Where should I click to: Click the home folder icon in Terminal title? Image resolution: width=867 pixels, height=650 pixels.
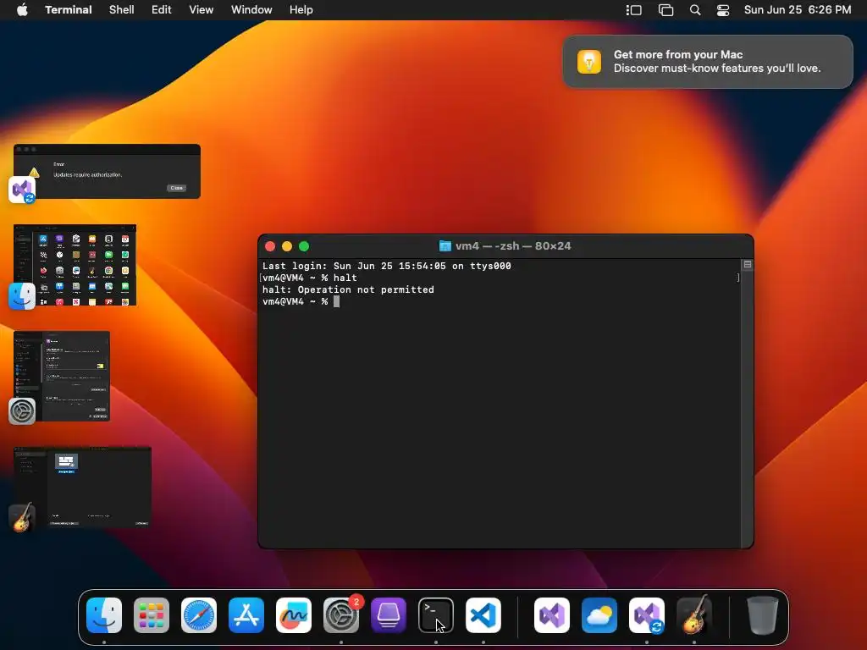point(445,246)
